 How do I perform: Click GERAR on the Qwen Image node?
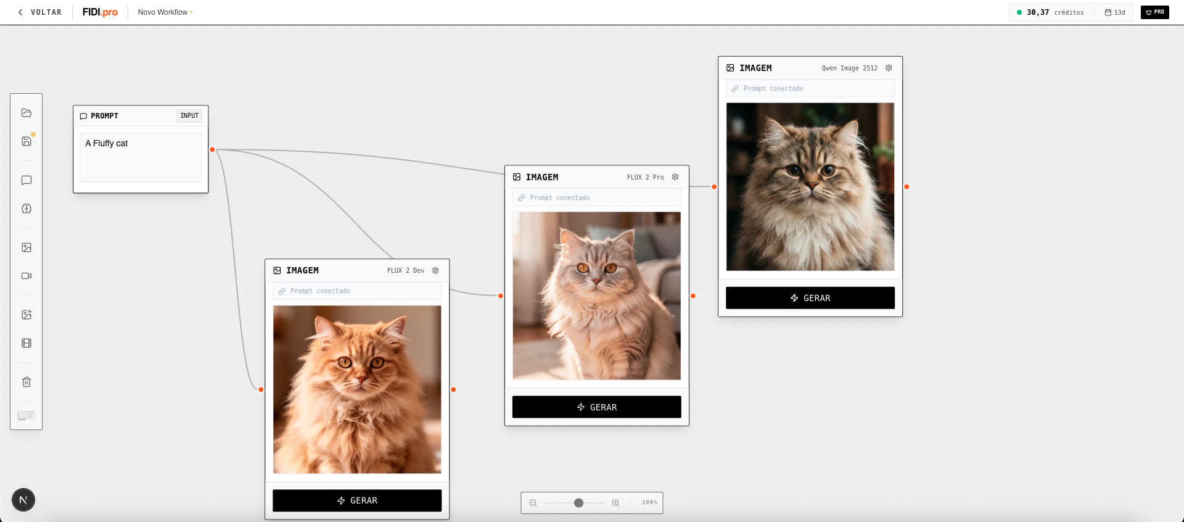[810, 298]
